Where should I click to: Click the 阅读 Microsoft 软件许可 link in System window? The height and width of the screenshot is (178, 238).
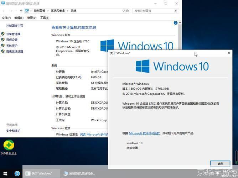point(94,135)
